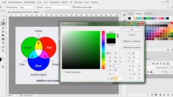Open Образцы 'Все слои' dropdown
The width and height of the screenshot is (173, 97).
[57, 7]
